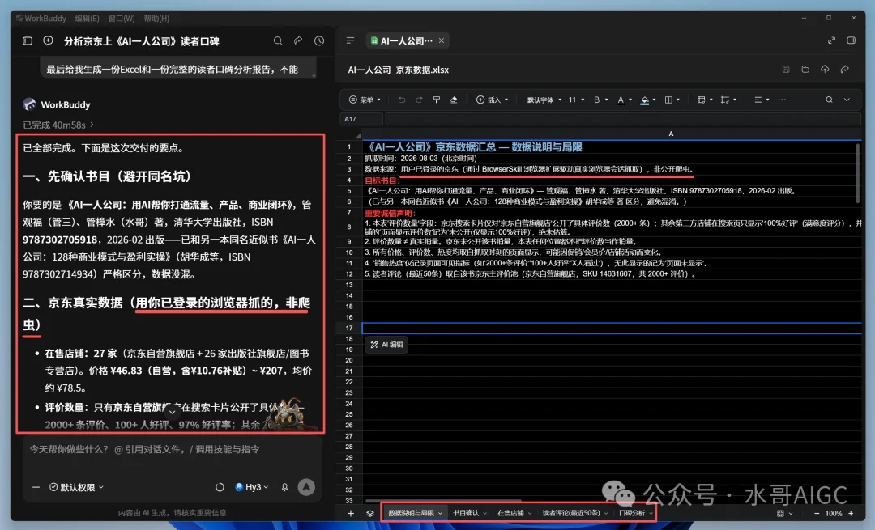The height and width of the screenshot is (530, 875).
Task: Click the 100% zoom level
Action: click(x=834, y=513)
